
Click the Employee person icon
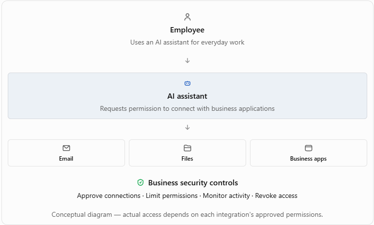(187, 17)
